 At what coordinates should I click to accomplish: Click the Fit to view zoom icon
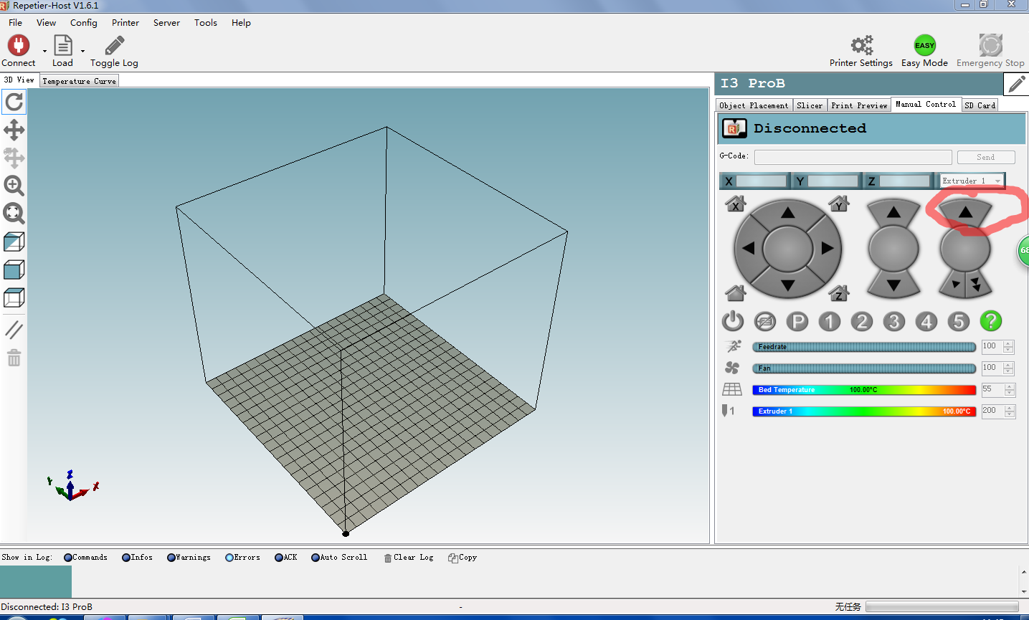click(x=14, y=213)
